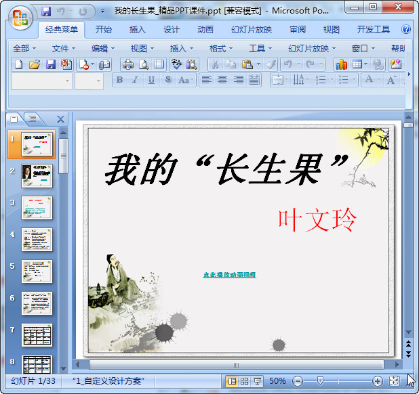Toggle italic formatting
The width and height of the screenshot is (419, 394).
[136, 80]
